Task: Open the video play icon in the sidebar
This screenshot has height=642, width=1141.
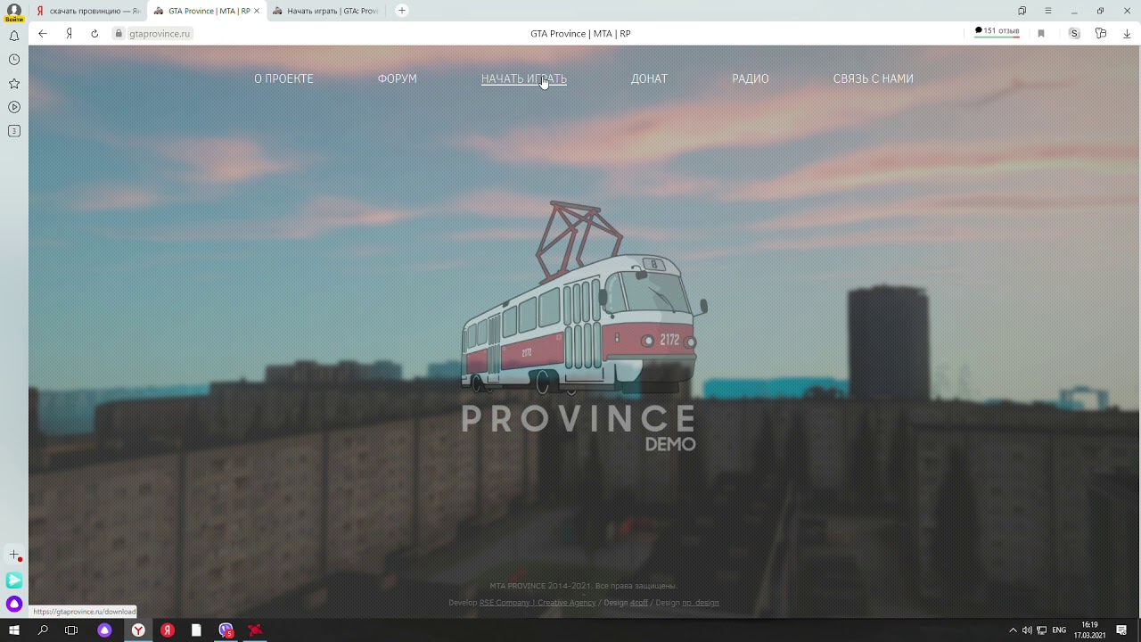Action: click(x=14, y=107)
